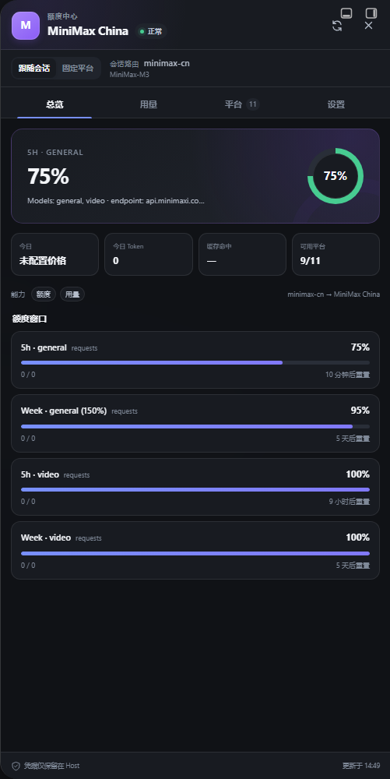This screenshot has height=779, width=390.
Task: Switch to 固定平台 mode
Action: click(78, 68)
